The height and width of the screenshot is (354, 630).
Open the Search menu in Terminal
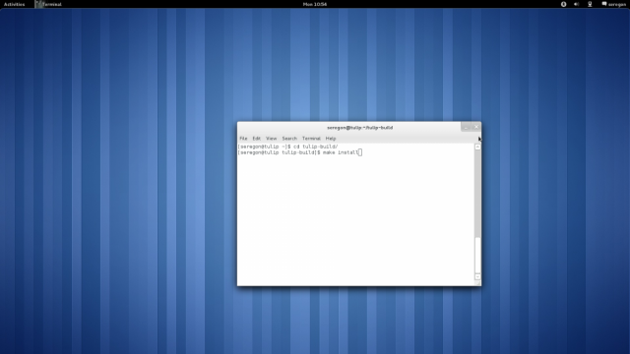(x=289, y=139)
